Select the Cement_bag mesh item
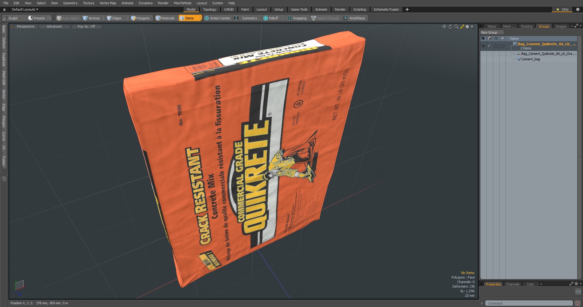 pos(530,59)
